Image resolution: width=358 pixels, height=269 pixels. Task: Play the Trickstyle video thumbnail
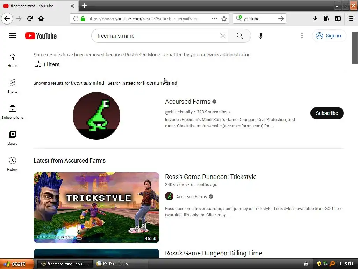pos(96,207)
